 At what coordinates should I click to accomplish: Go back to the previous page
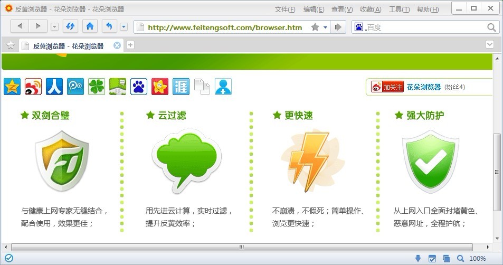coord(20,26)
